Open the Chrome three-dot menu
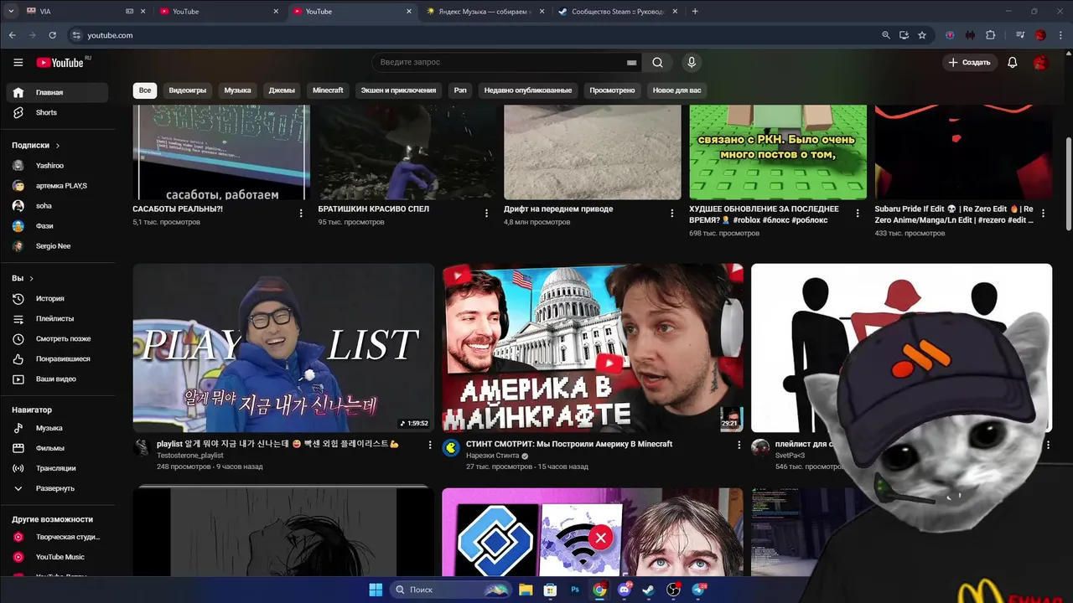The image size is (1073, 603). click(x=1060, y=35)
